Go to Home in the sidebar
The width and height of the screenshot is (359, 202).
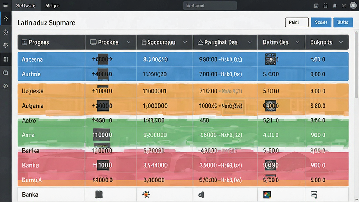(6, 19)
